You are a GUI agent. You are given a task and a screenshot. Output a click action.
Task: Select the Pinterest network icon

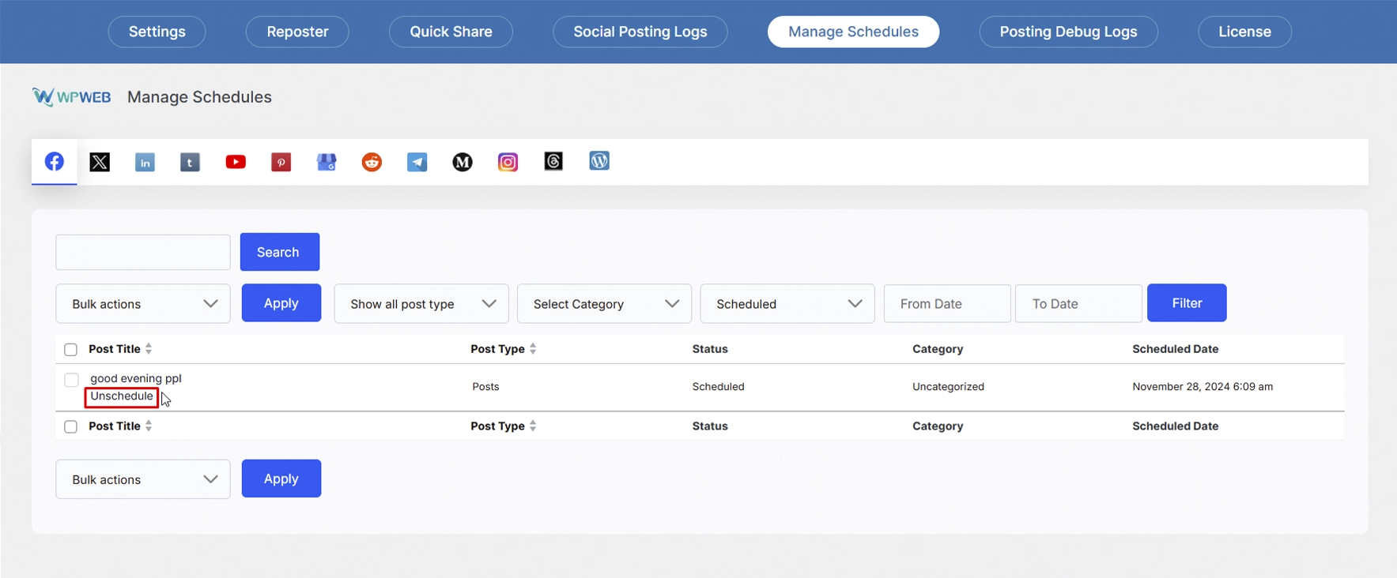[281, 163]
